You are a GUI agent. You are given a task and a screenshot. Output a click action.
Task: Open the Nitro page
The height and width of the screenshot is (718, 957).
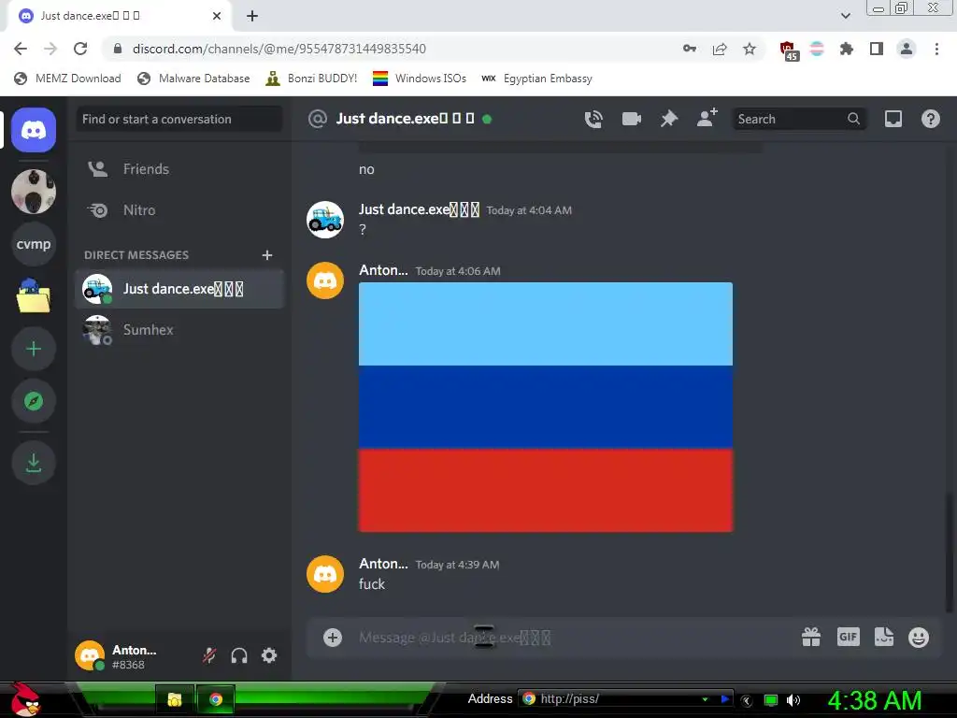(179, 210)
